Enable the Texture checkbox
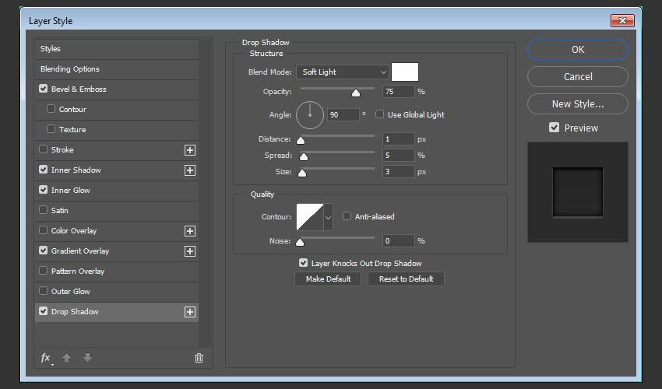The image size is (662, 389). (x=51, y=129)
